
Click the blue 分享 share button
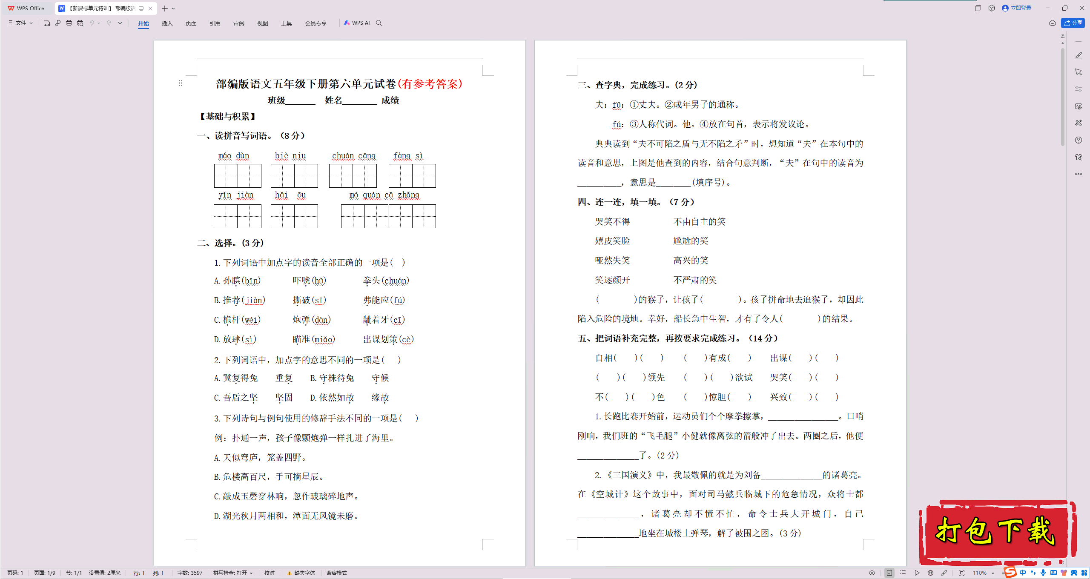1073,23
